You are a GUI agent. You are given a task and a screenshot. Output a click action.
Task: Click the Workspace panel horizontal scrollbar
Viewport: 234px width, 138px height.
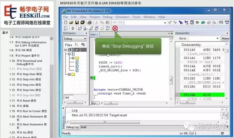(75, 103)
